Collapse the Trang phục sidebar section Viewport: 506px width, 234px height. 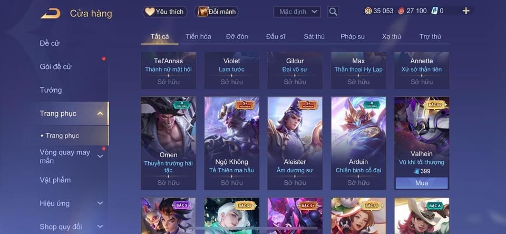tap(100, 114)
